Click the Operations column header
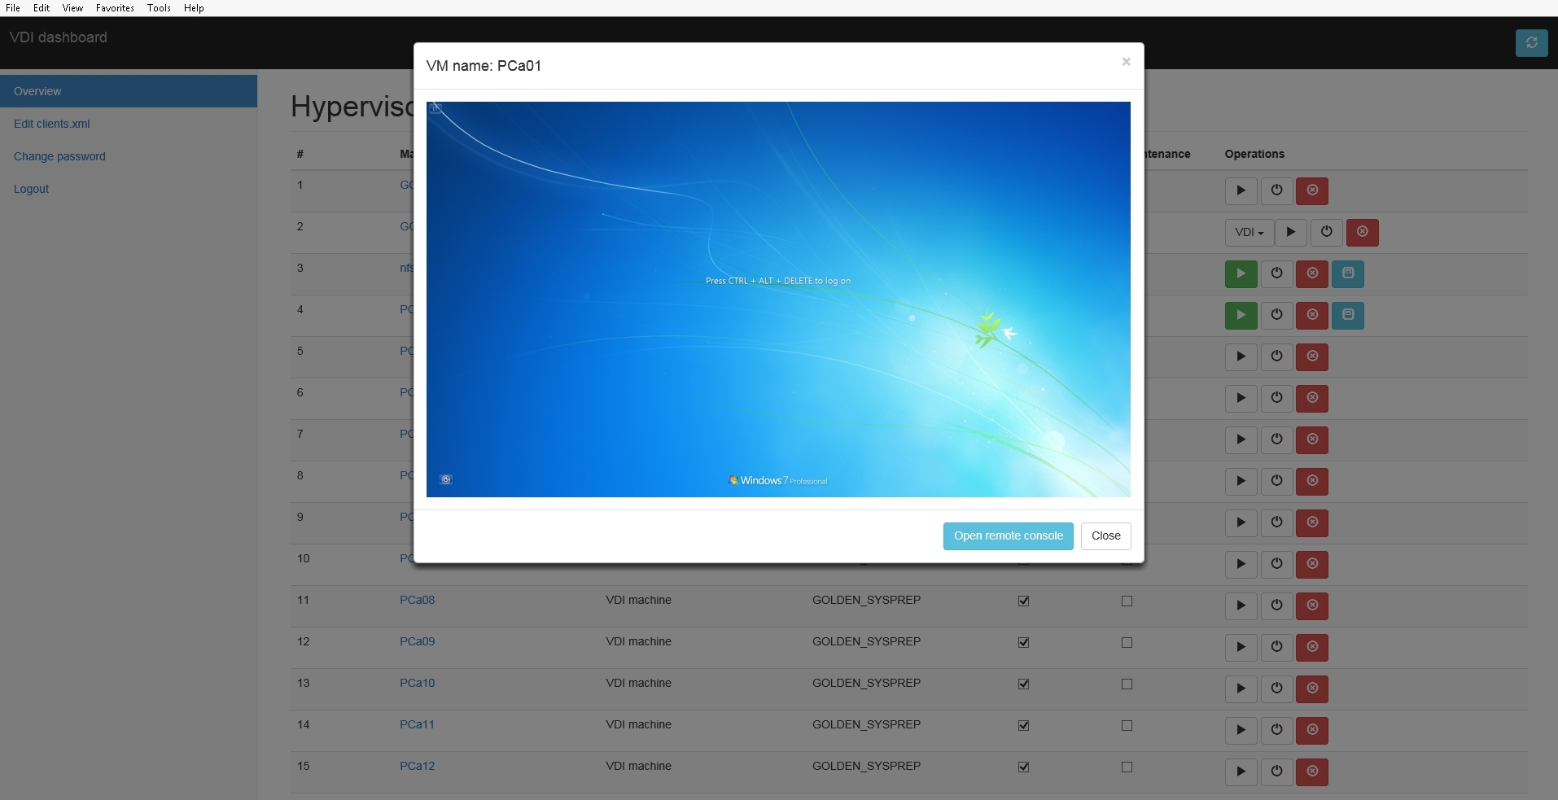Viewport: 1558px width, 800px height. tap(1254, 154)
